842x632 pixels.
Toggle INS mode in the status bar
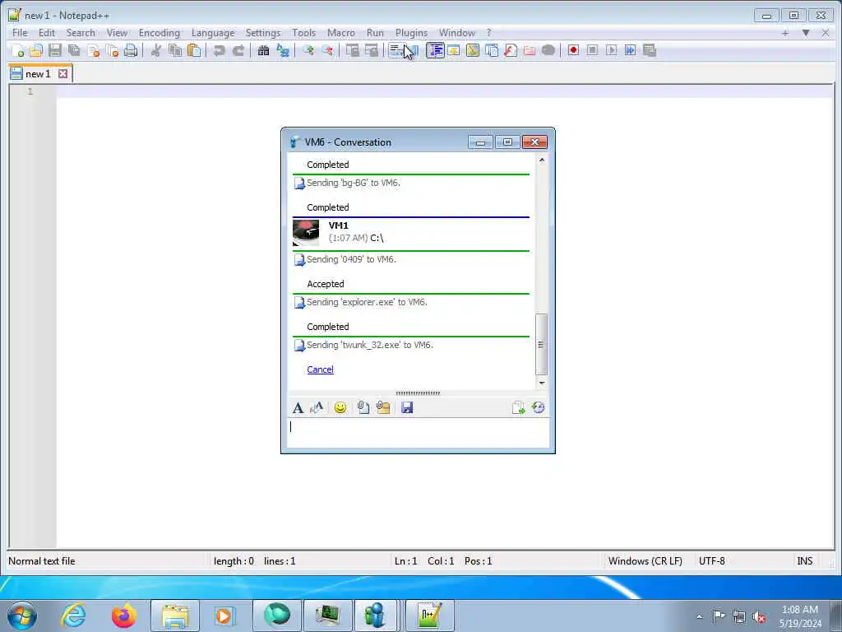click(804, 561)
